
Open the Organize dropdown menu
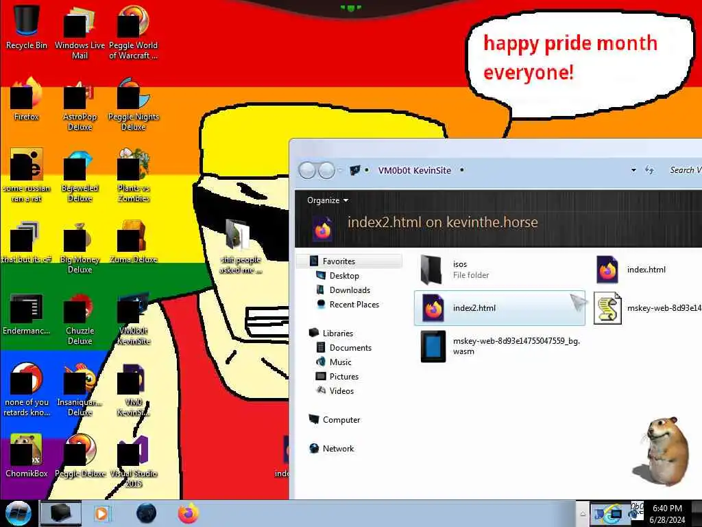tap(327, 200)
